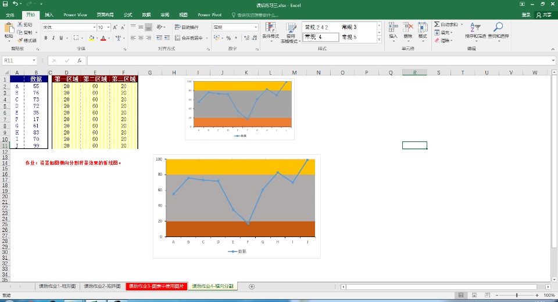Viewport: 558px width, 302px height.
Task: Expand the number format dropdown (常规)
Action: click(x=256, y=27)
